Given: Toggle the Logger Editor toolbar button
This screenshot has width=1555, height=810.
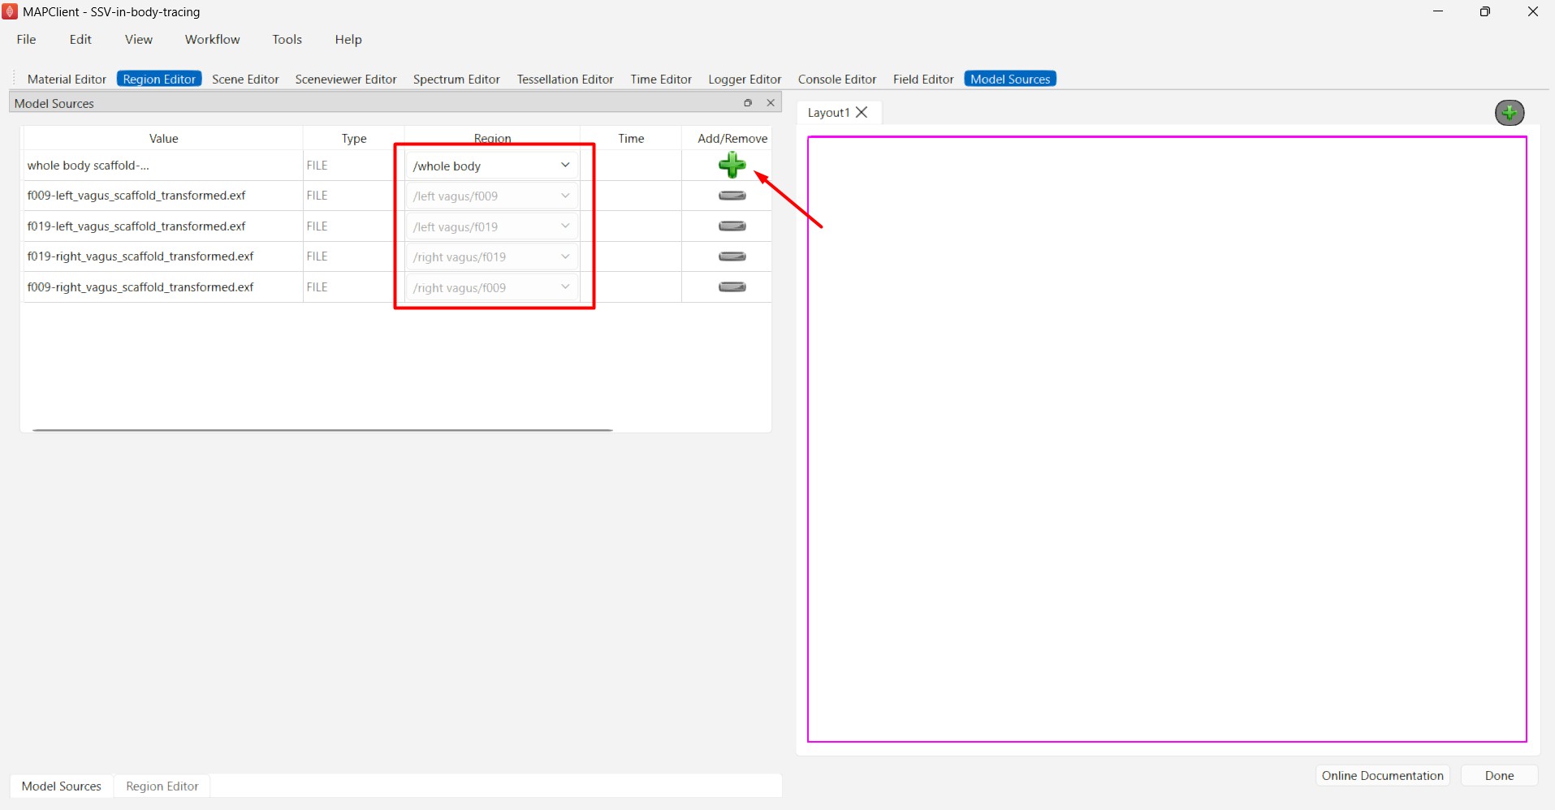Looking at the screenshot, I should click(745, 79).
